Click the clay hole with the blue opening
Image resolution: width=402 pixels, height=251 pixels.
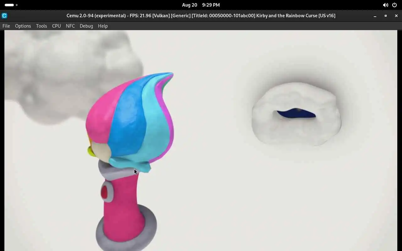point(296,114)
